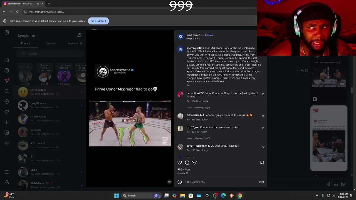356x200 pixels.
Task: Switch to General messages tab
Action: [50, 43]
